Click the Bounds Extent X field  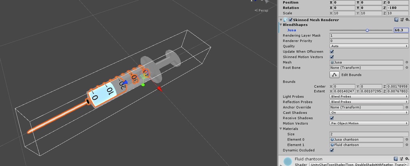[344, 91]
